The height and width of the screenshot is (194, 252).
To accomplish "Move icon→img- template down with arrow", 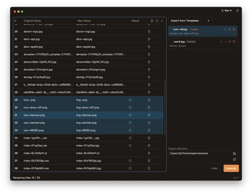I will pos(225,29).
